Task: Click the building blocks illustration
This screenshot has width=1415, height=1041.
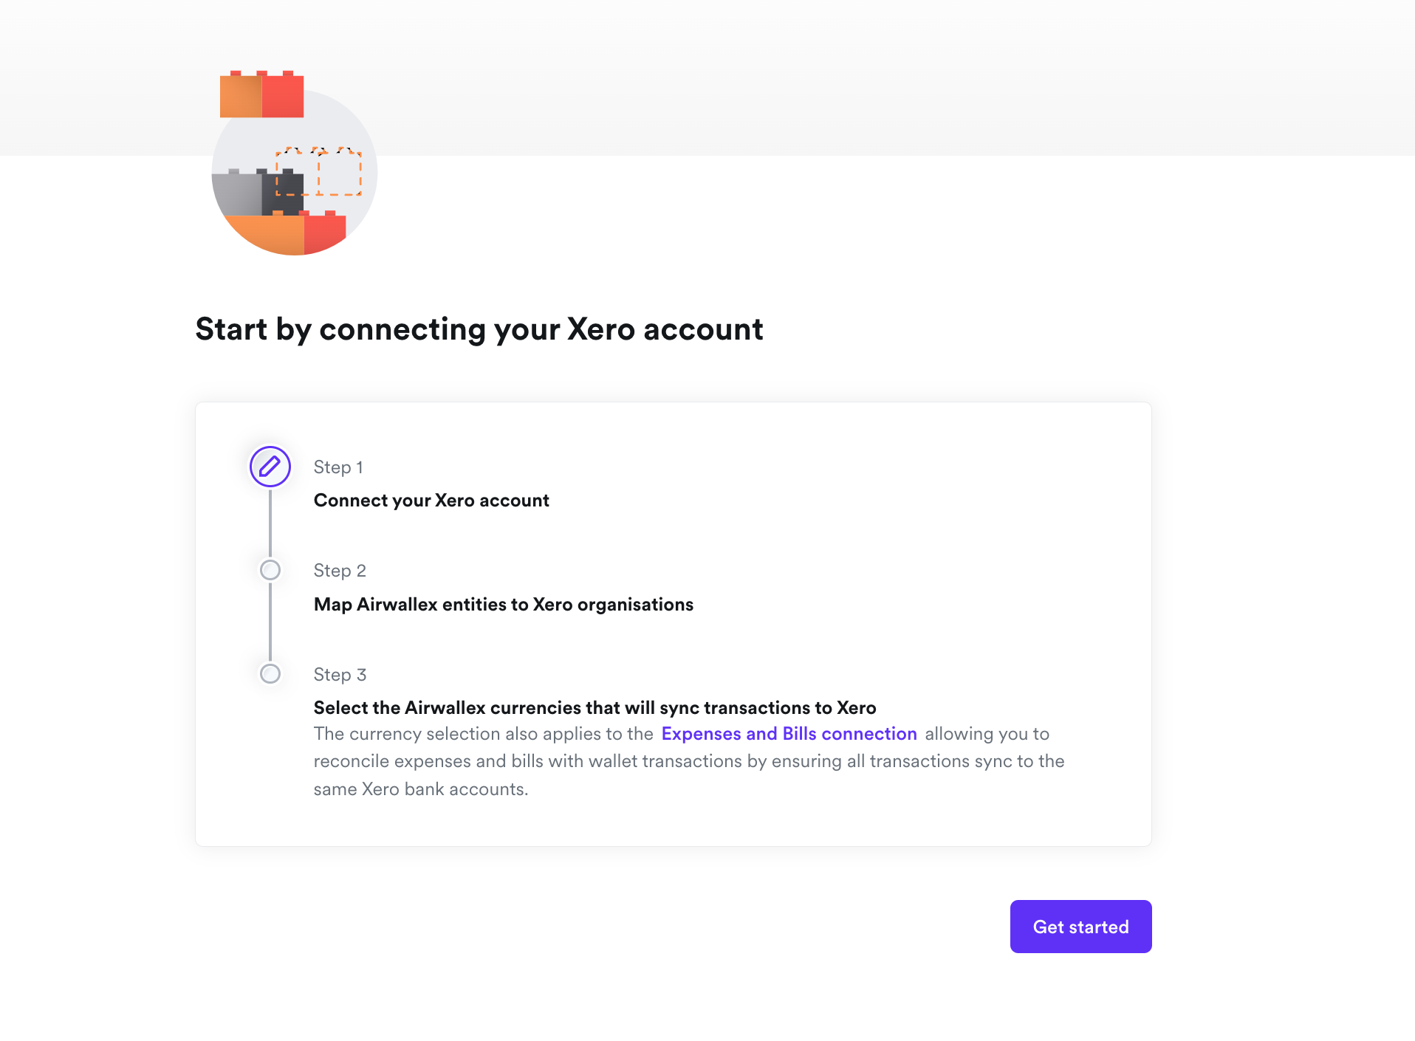Action: (x=295, y=163)
